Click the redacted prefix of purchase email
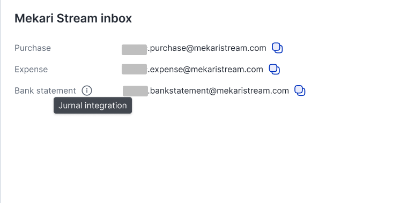Image resolution: width=408 pixels, height=203 pixels. (134, 50)
